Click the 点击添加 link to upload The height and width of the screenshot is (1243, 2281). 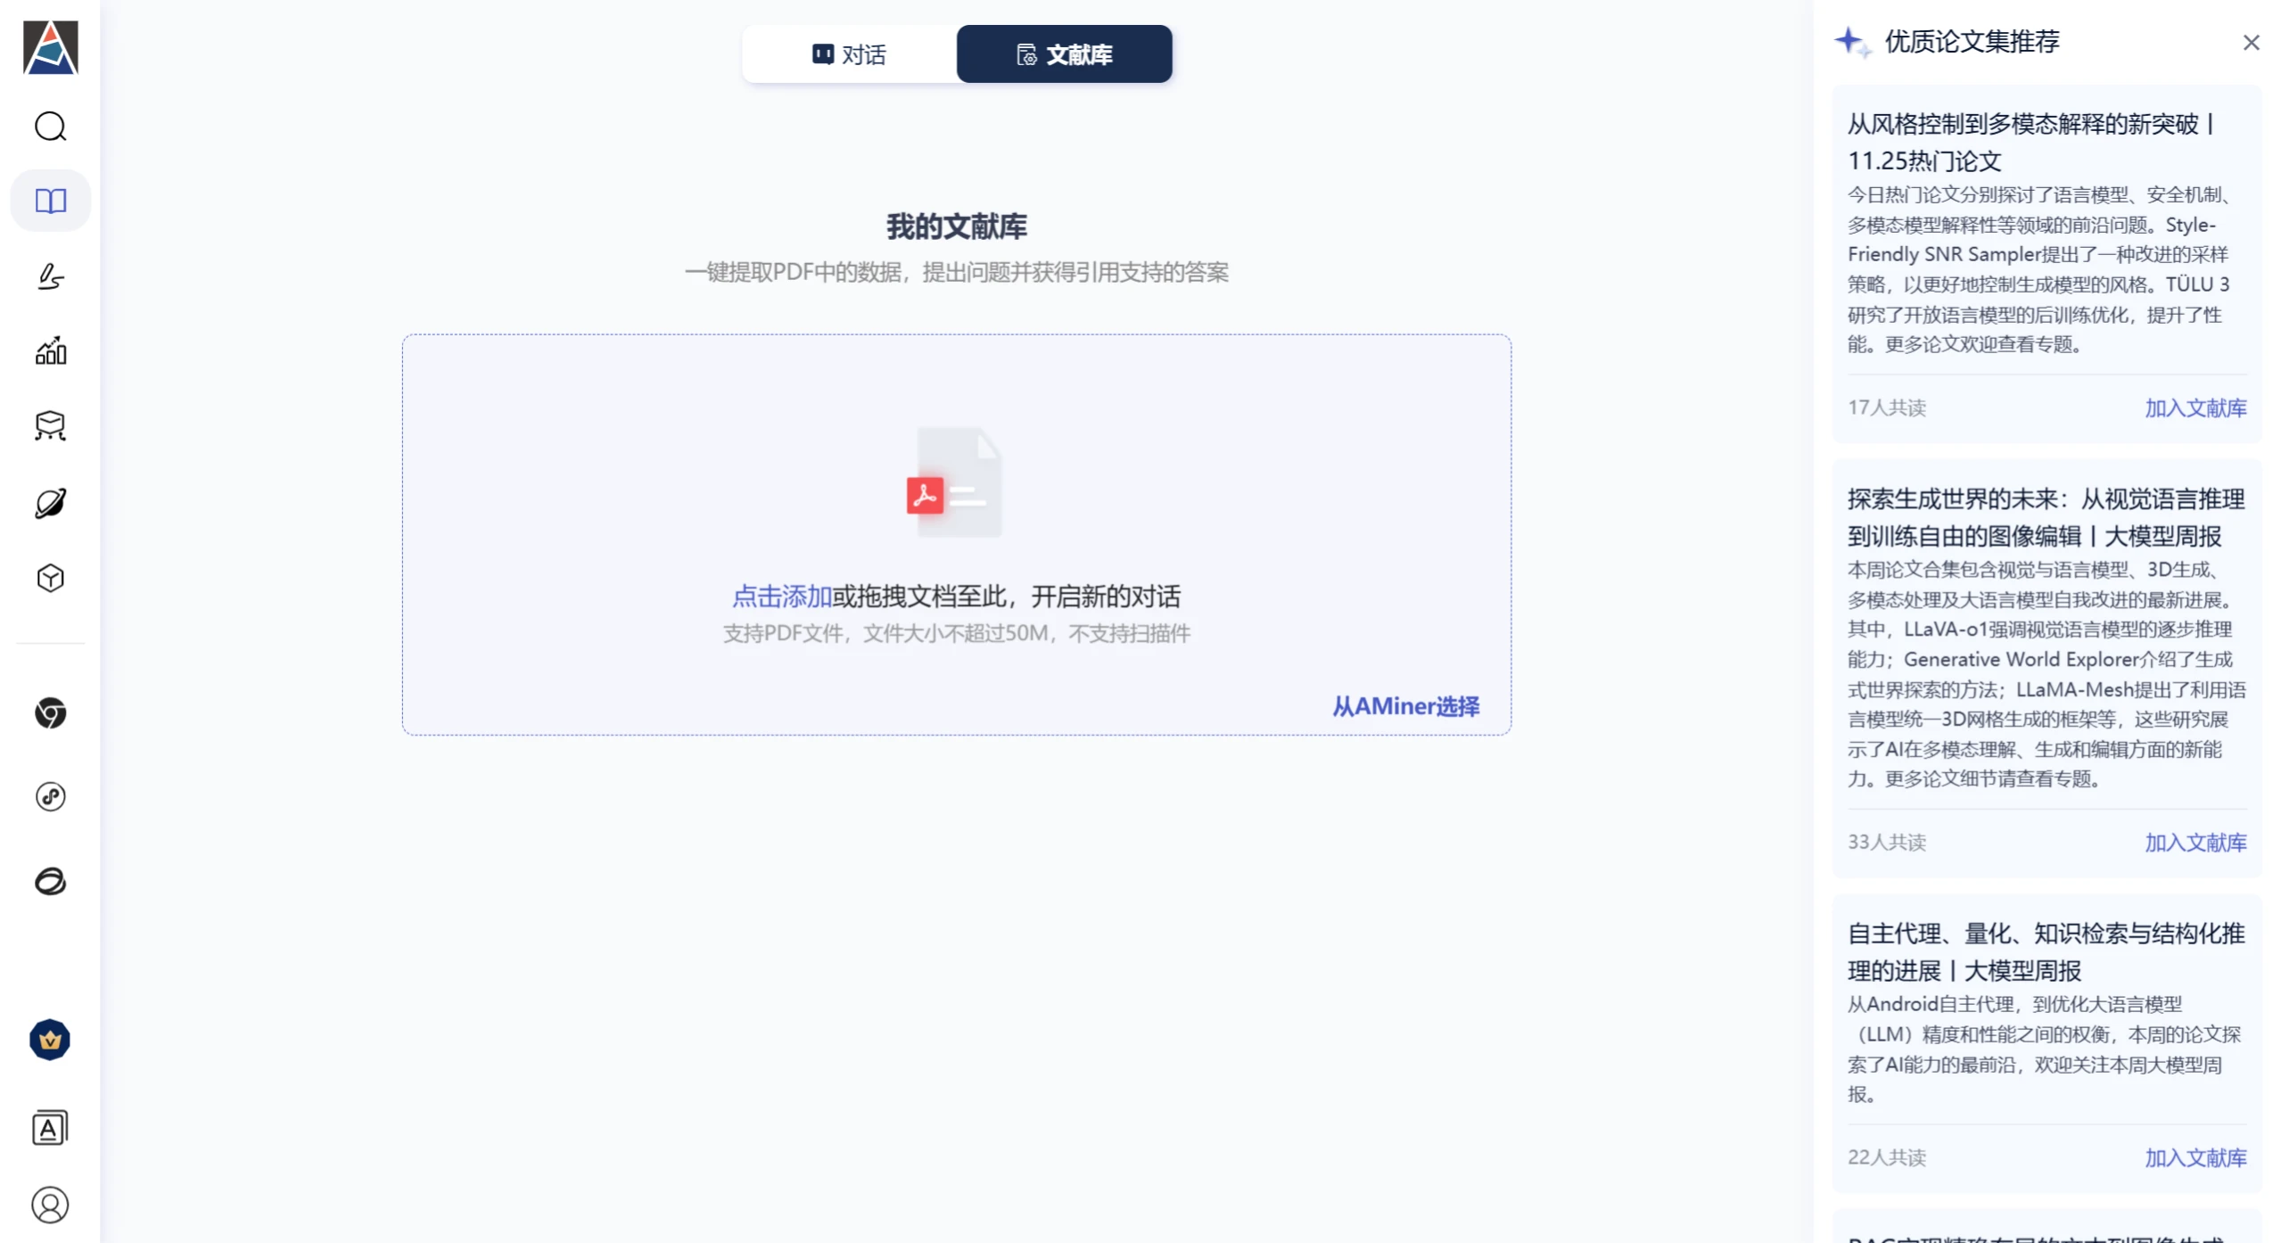coord(781,597)
